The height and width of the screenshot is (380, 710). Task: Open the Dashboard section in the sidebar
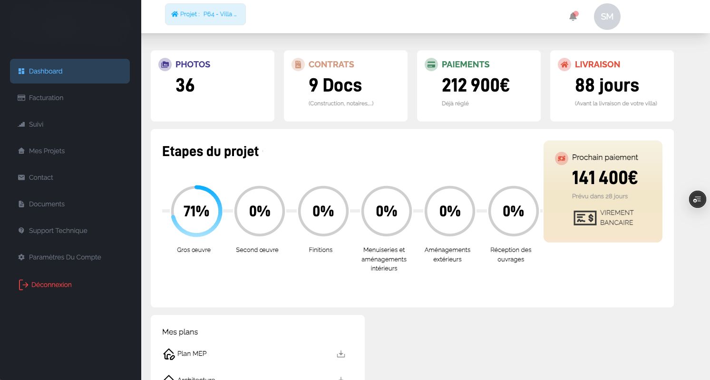46,71
